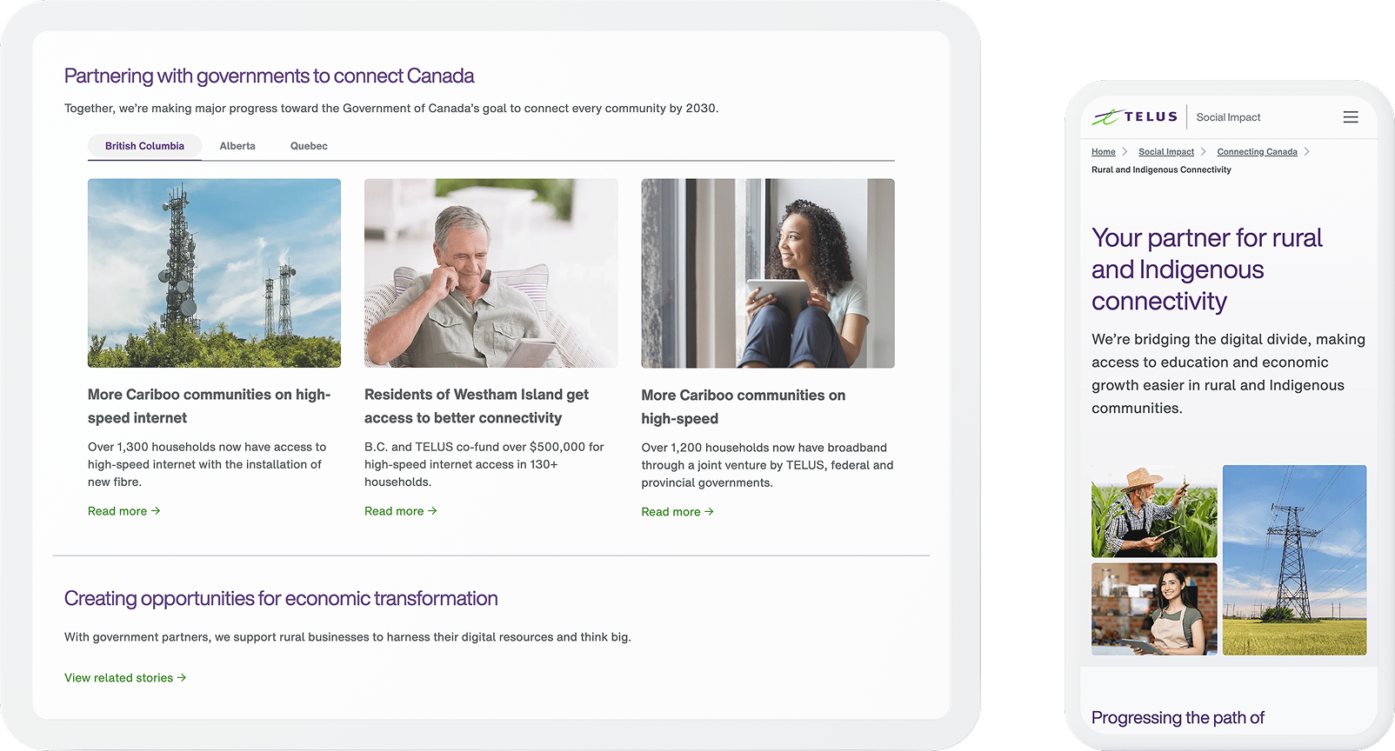Open View related stories link
Viewport: 1395px width, 751px height.
(x=125, y=678)
